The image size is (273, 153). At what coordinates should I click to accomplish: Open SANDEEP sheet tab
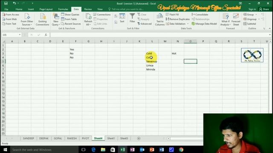tap(29, 138)
